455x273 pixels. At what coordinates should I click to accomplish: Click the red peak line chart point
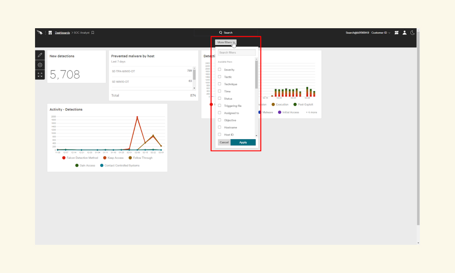click(x=137, y=117)
